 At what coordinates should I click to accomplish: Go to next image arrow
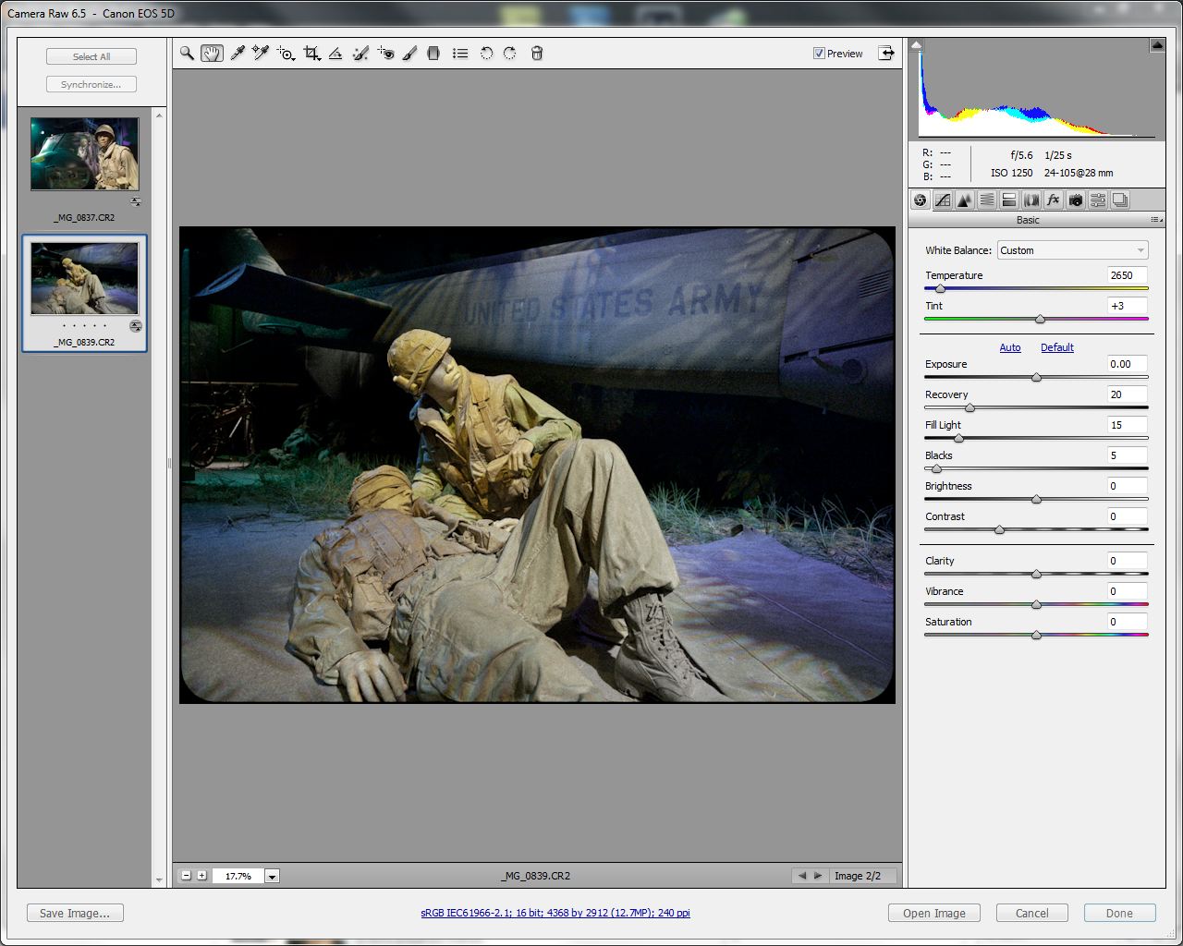tap(818, 876)
